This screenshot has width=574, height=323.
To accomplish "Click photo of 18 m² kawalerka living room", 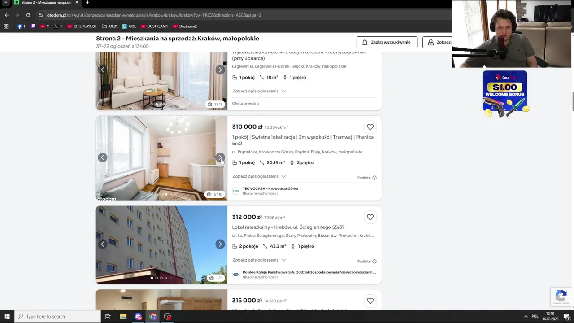I will coord(161,81).
